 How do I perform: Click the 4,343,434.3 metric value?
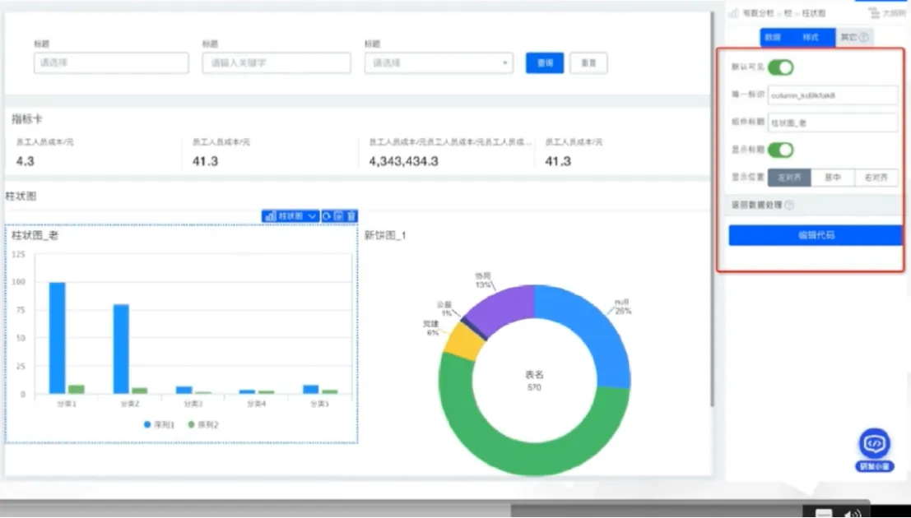[x=404, y=161]
